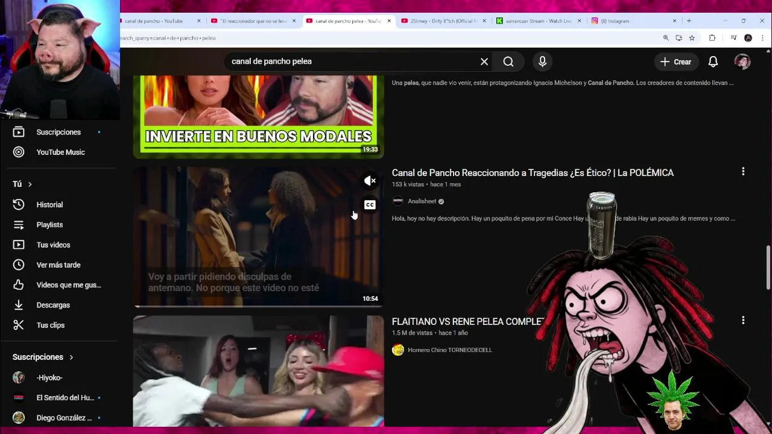Click the magnifier search button

(x=508, y=61)
